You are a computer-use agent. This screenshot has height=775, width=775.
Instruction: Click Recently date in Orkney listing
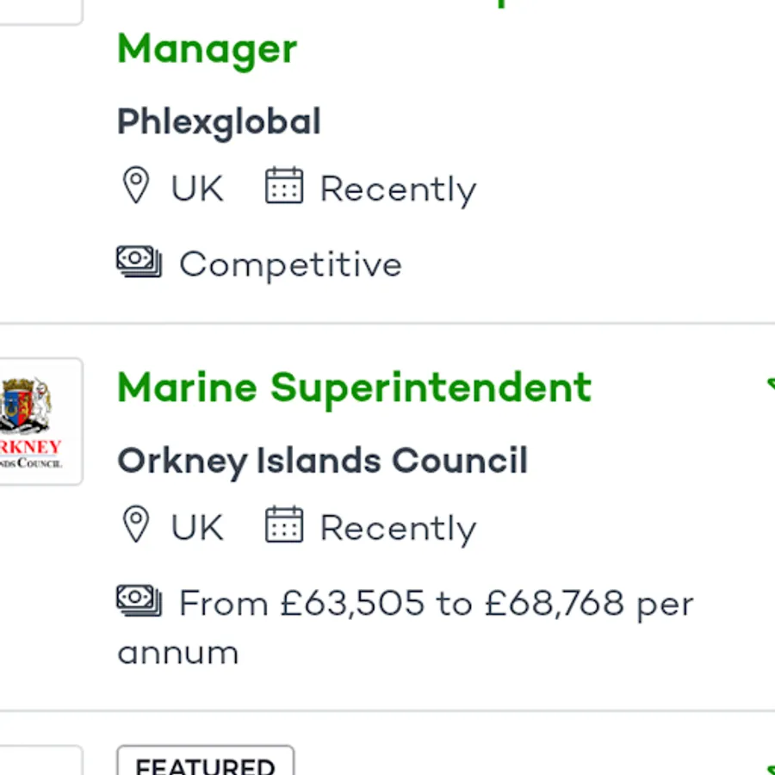click(398, 529)
